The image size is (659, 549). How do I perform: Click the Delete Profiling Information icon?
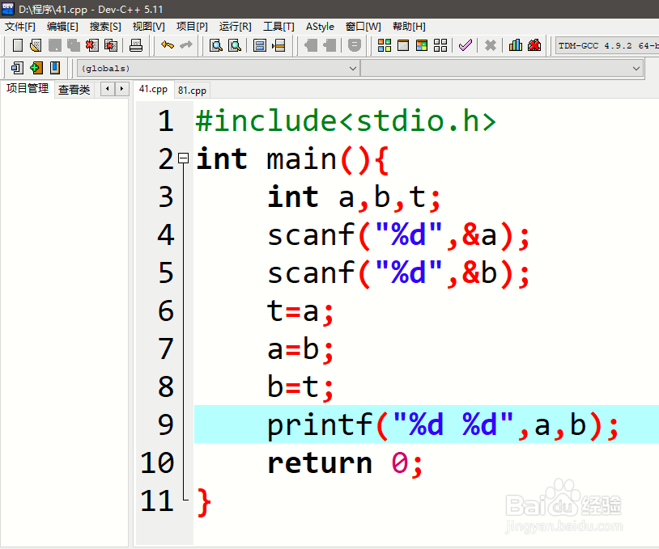pos(534,45)
